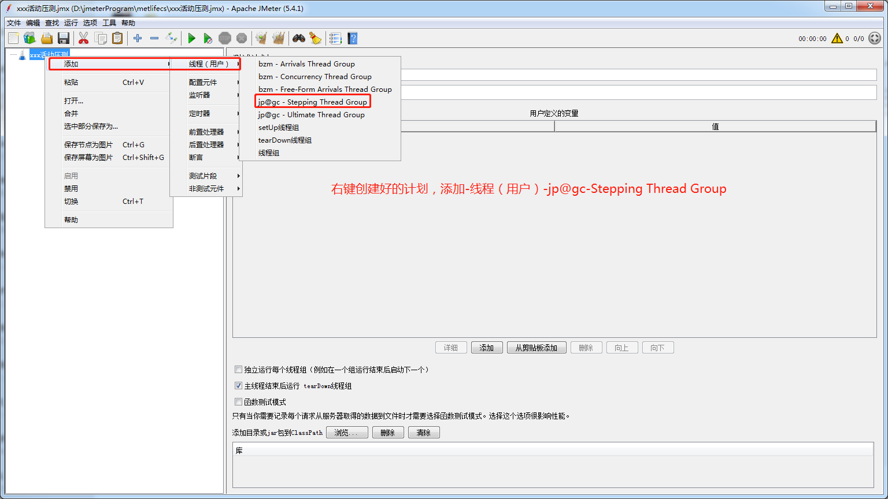Click the 从剪贴板添加 button
The width and height of the screenshot is (888, 499).
pos(536,348)
